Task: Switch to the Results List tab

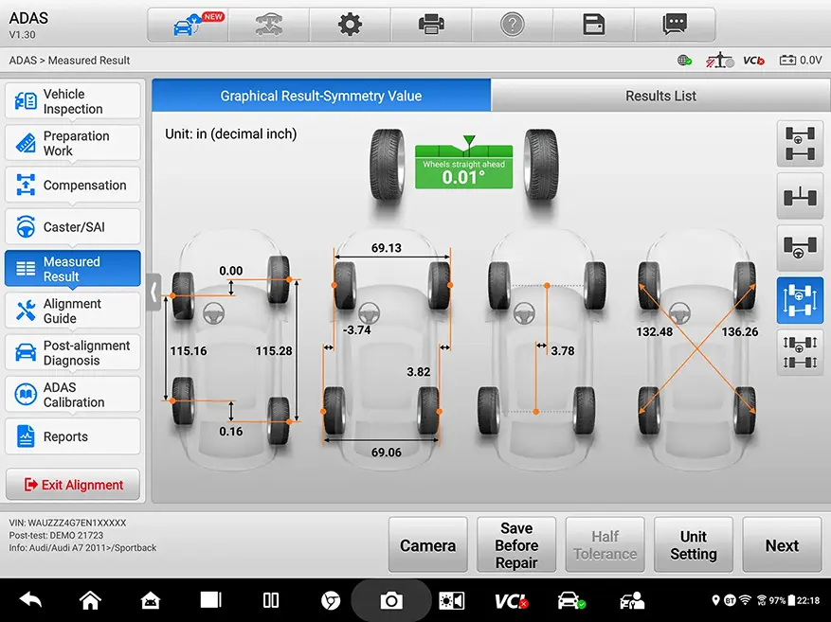Action: click(x=660, y=96)
